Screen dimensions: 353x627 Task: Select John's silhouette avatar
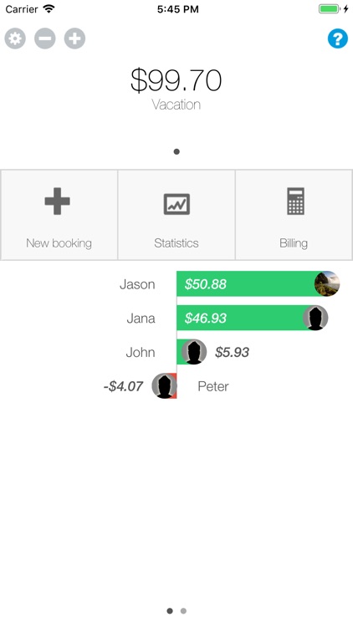pyautogui.click(x=194, y=352)
